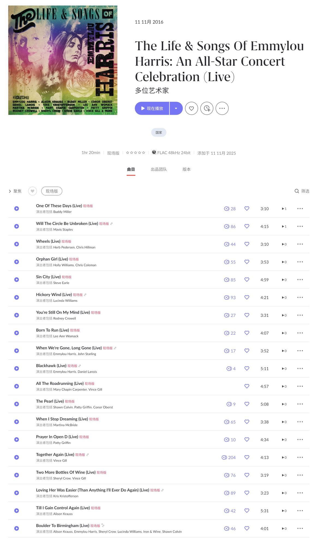Open album more options ellipsis button

[x=222, y=108]
